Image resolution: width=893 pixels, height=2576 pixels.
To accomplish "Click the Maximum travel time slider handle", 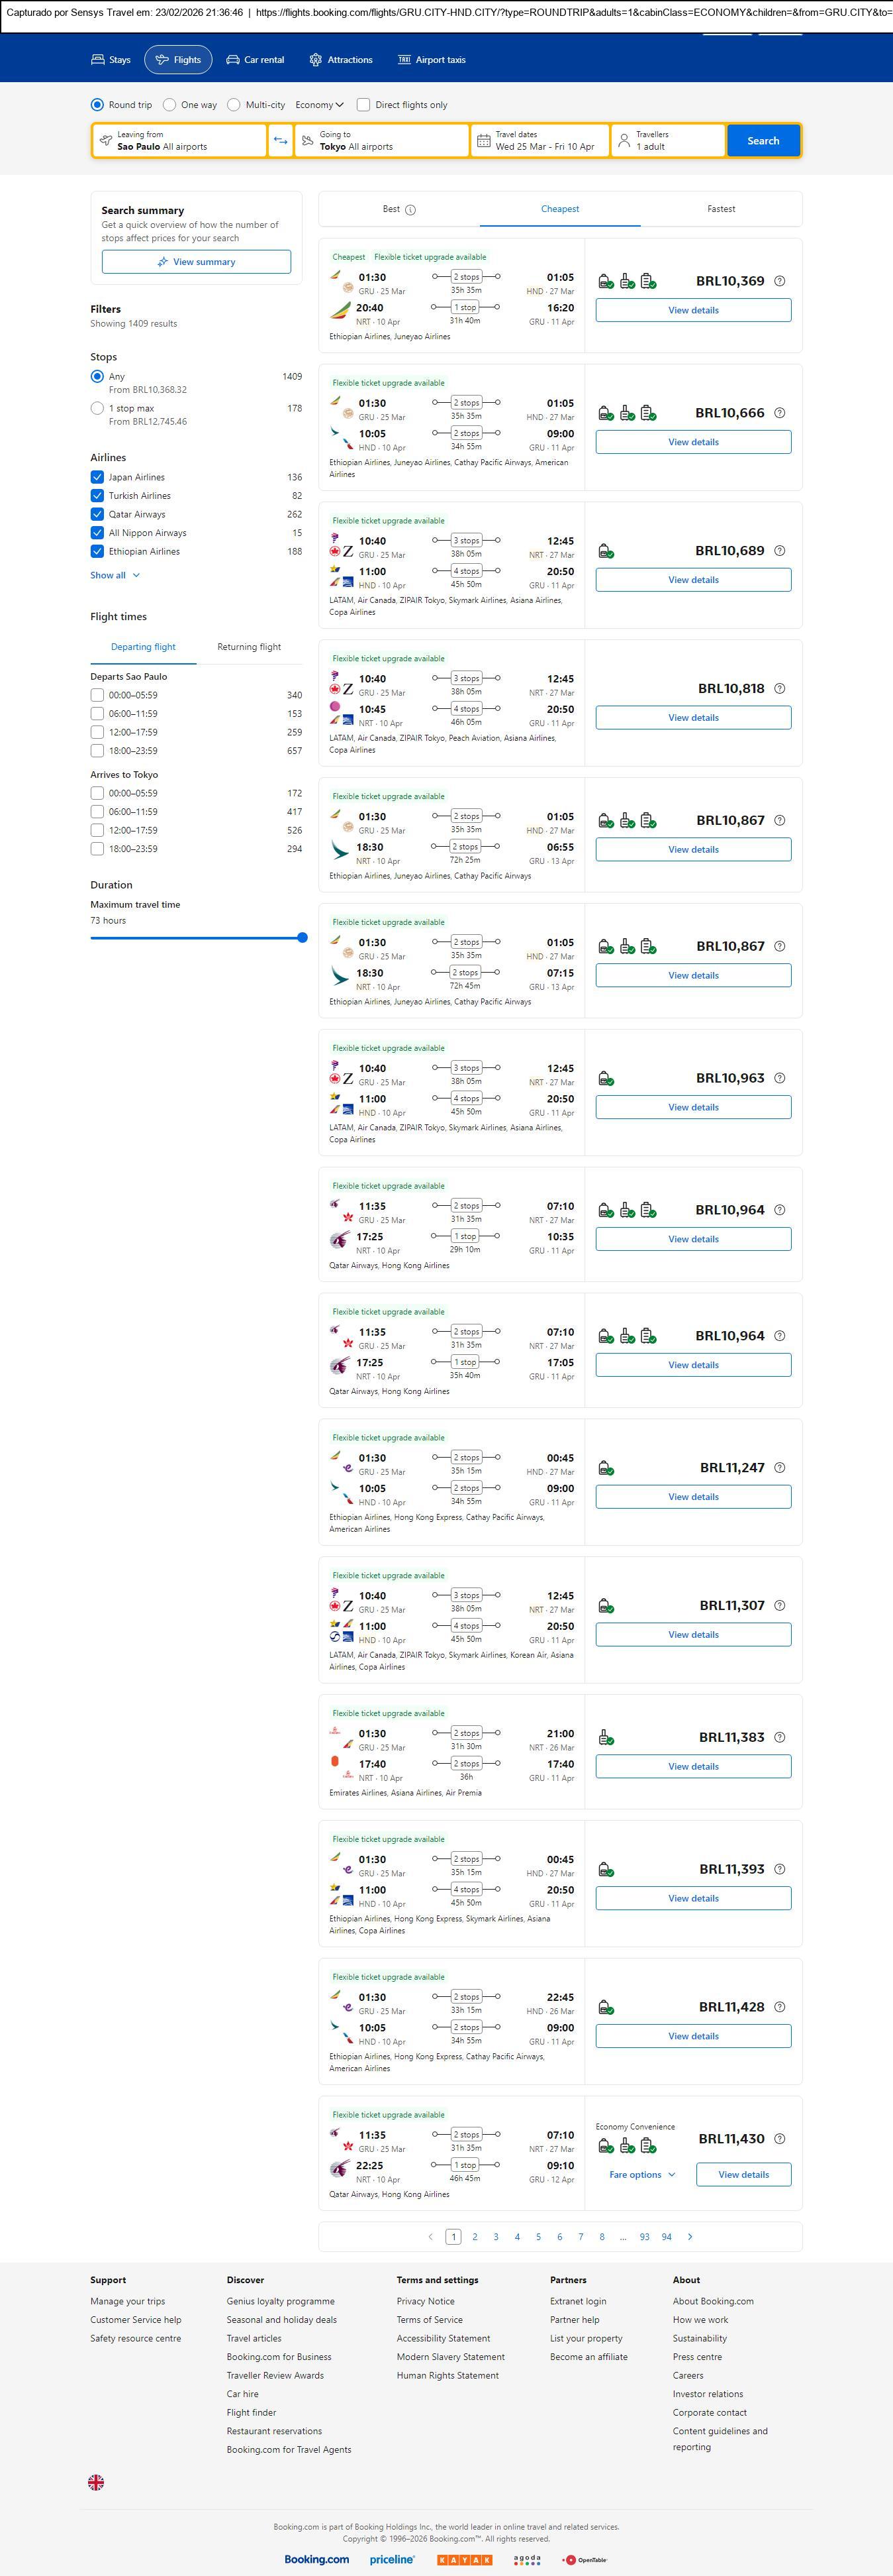I will pos(303,938).
